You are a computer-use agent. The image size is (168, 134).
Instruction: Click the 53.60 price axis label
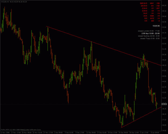point(164,38)
